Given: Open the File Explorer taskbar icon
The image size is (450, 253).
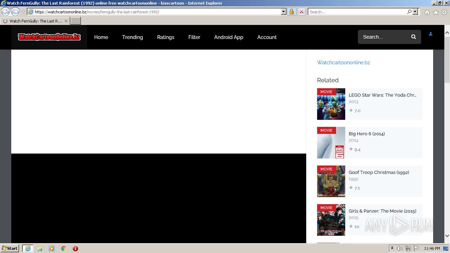Looking at the screenshot, I should [x=40, y=248].
